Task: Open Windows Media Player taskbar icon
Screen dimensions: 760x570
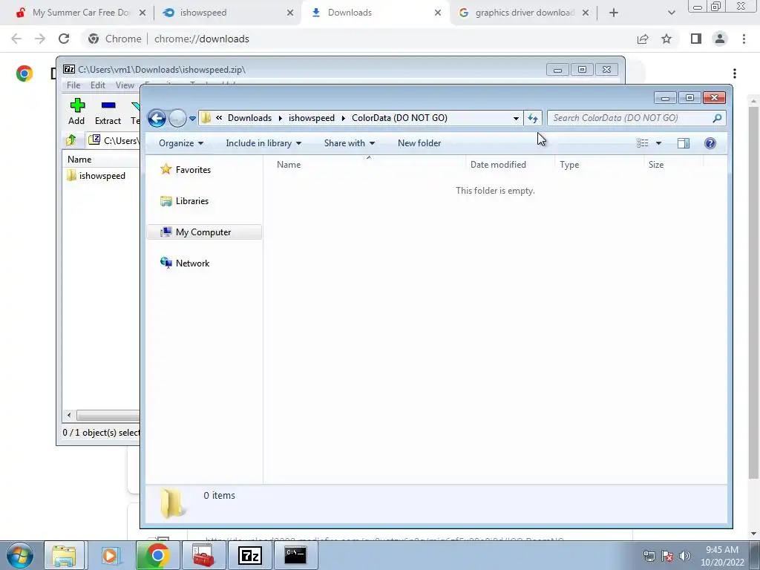Action: 110,555
